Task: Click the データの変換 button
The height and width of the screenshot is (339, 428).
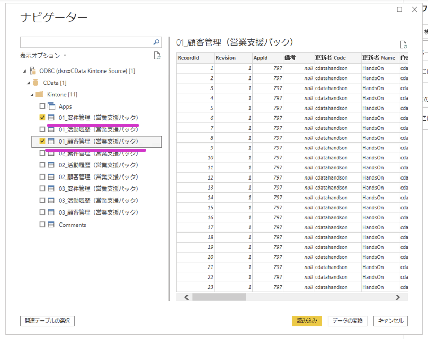Action: [347, 320]
